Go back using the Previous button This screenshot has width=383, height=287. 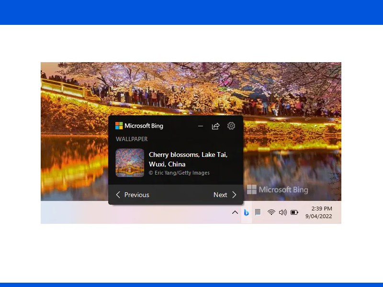coord(136,195)
